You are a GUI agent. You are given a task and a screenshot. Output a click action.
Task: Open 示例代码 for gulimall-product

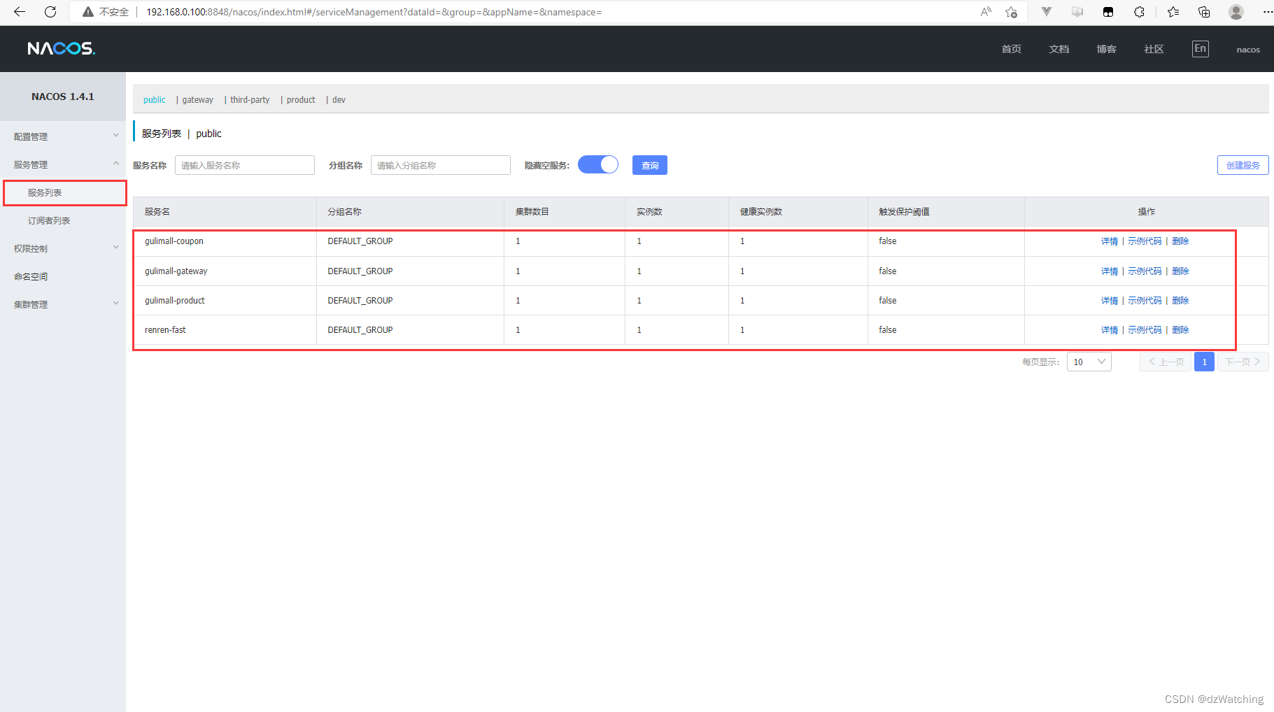(1145, 300)
